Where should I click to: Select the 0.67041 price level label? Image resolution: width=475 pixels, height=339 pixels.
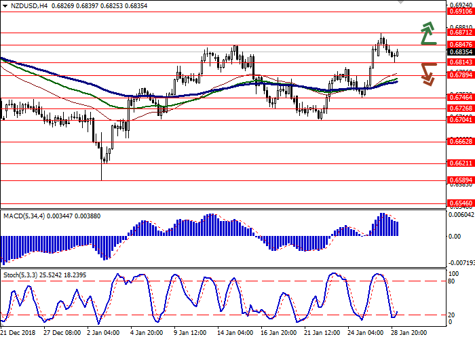coord(460,120)
